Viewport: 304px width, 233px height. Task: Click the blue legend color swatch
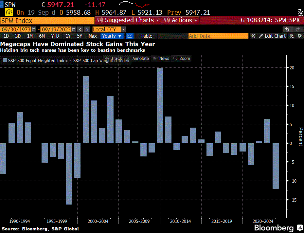point(5,60)
